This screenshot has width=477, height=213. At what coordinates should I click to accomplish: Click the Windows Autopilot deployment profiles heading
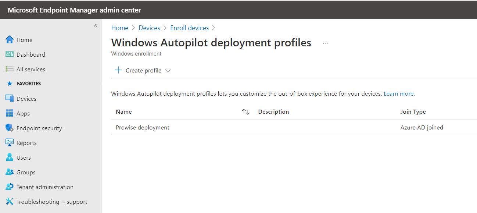(x=211, y=43)
